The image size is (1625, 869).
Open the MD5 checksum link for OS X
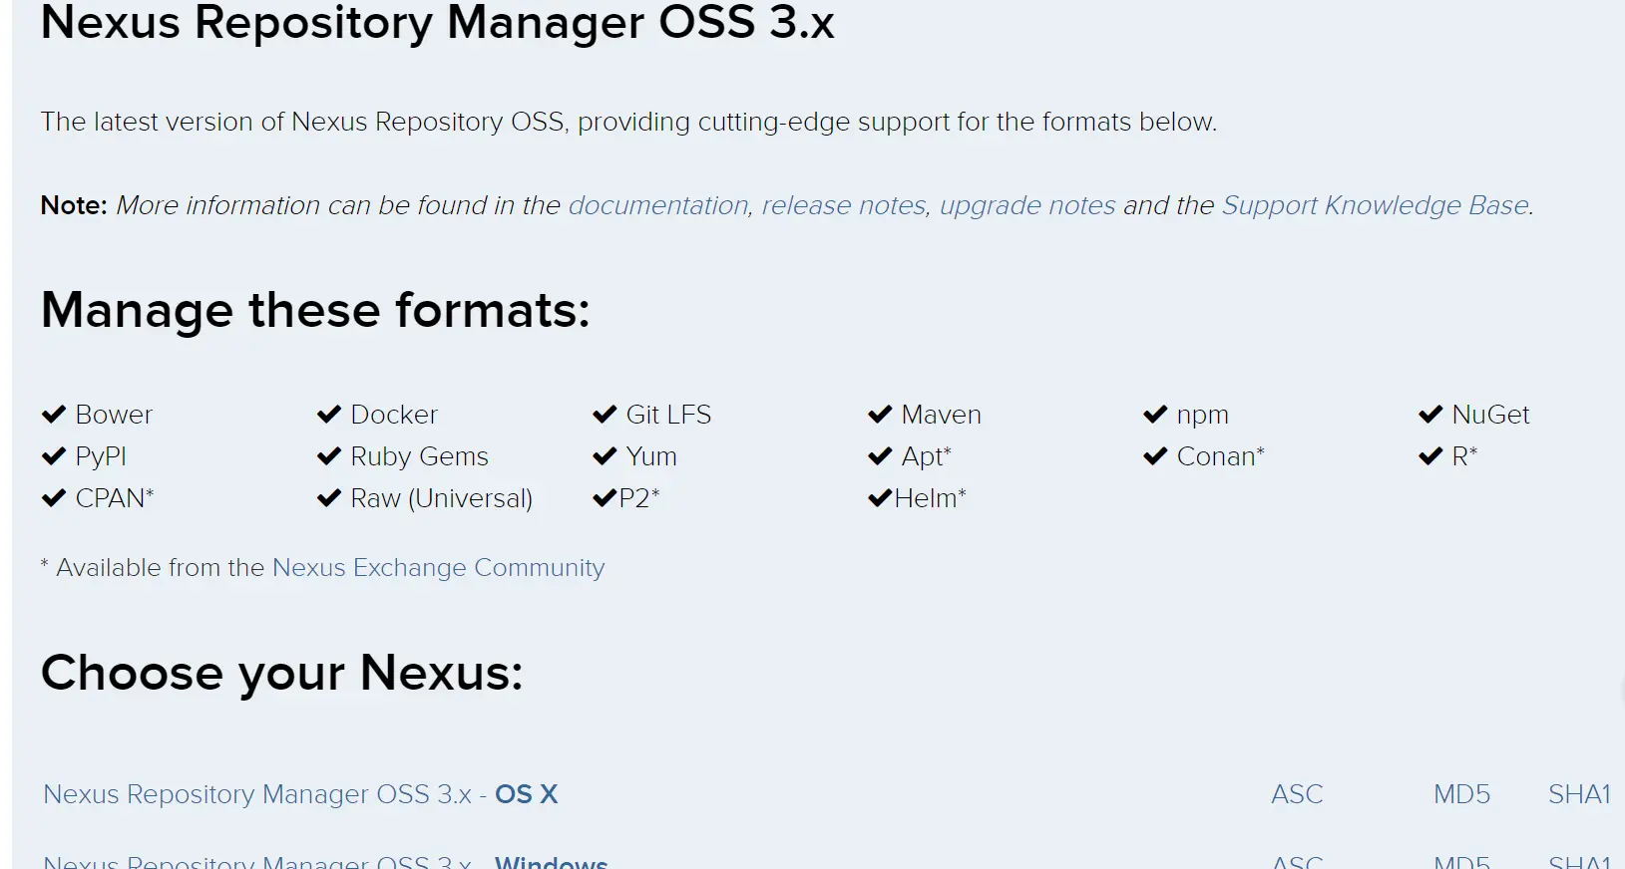(x=1461, y=794)
